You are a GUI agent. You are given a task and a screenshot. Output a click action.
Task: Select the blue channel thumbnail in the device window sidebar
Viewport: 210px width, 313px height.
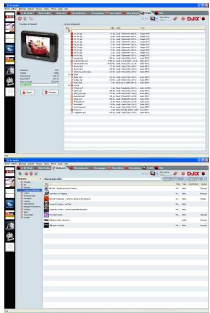click(x=10, y=49)
